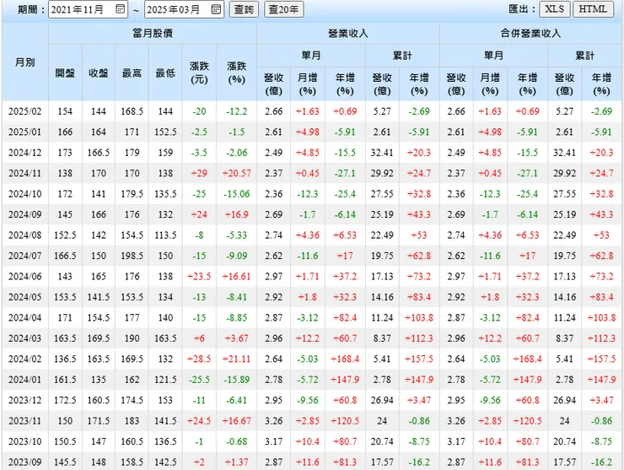624x470 pixels.
Task: Click the 查詢 query button
Action: click(244, 9)
